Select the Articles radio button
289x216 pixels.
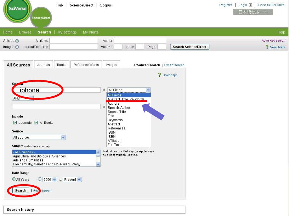[x=17, y=41]
